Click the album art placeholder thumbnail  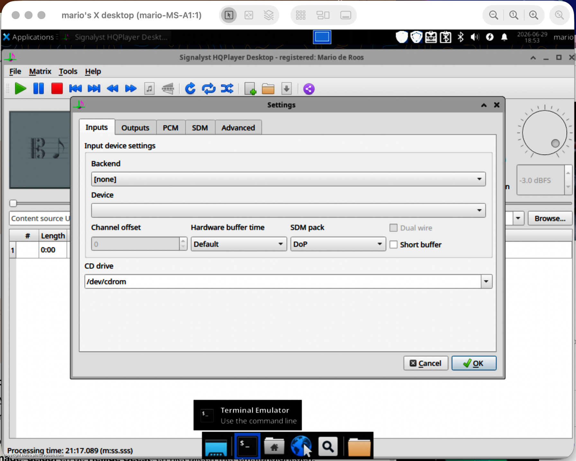point(40,150)
